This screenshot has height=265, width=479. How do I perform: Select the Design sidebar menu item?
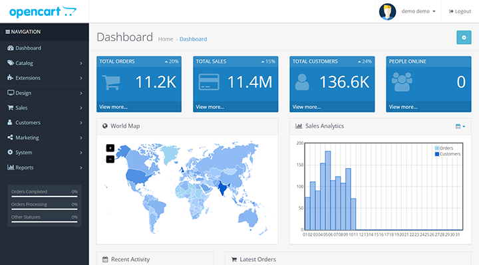[45, 93]
